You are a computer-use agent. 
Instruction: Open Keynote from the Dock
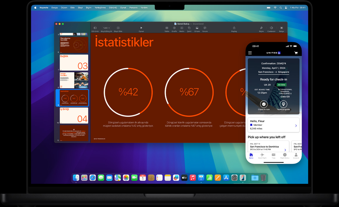point(201,178)
